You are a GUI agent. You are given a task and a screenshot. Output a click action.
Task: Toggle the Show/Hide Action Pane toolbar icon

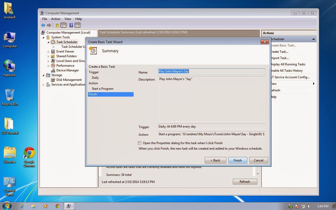77,25
